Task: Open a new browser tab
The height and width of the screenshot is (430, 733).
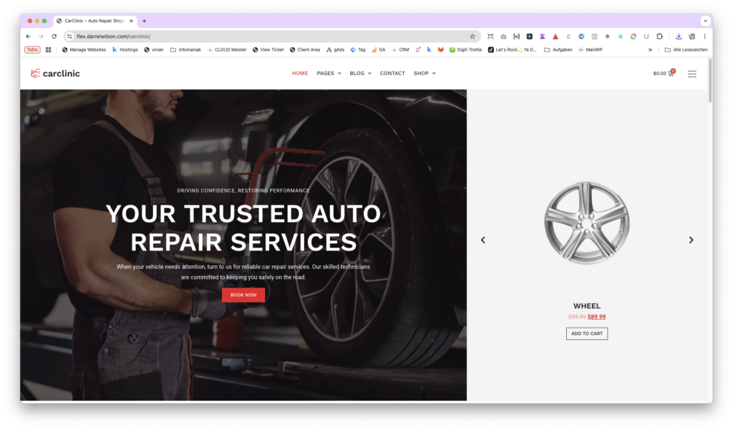Action: pyautogui.click(x=145, y=21)
